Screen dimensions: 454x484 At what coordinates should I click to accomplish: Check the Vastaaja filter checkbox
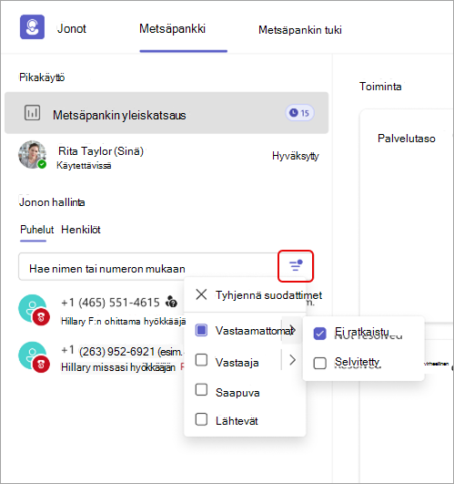click(x=201, y=360)
